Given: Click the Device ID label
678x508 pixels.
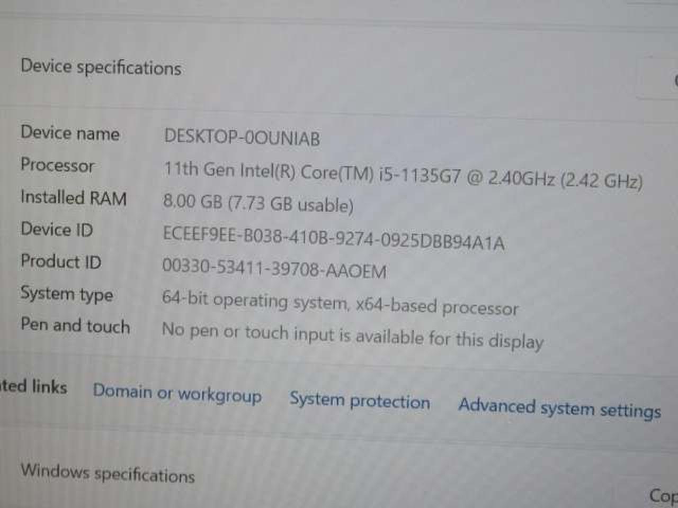Looking at the screenshot, I should tap(56, 230).
